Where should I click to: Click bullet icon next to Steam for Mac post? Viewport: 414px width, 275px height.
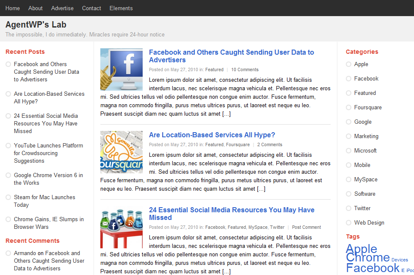8,197
